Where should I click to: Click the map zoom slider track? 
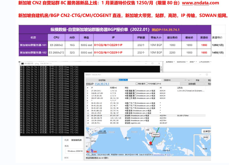[91, 145]
